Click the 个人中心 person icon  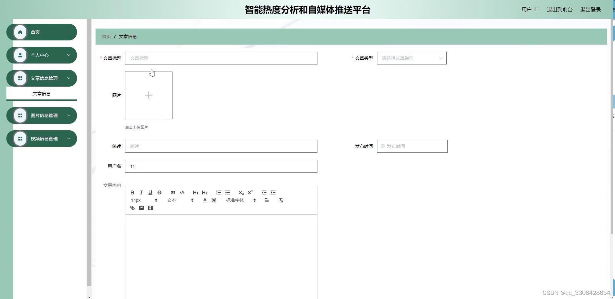click(x=20, y=55)
